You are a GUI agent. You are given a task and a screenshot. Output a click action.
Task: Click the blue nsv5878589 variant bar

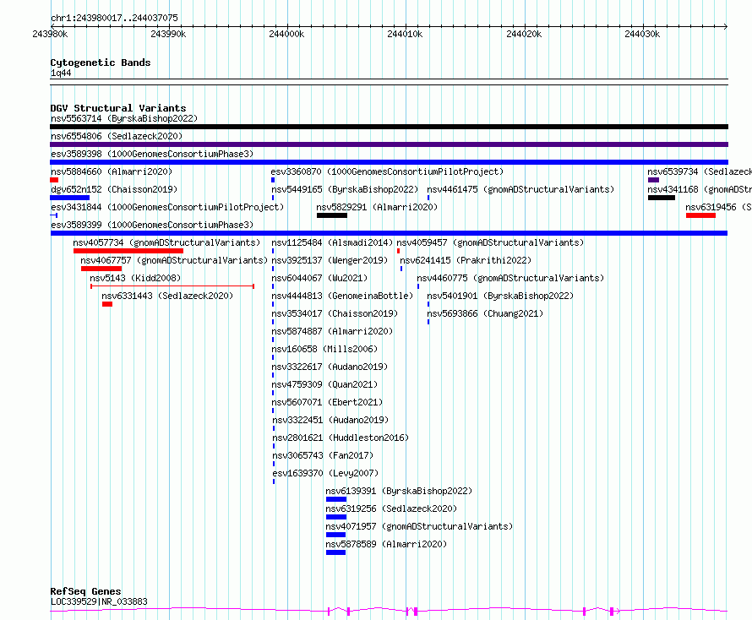(x=335, y=552)
